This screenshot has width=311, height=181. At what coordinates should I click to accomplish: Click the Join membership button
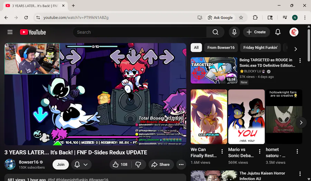61,164
